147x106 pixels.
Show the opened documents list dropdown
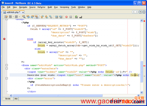point(140,12)
